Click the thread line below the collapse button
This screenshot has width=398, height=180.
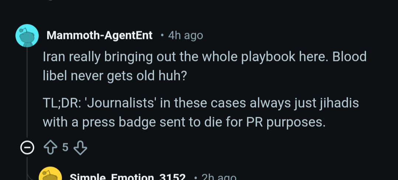click(x=27, y=162)
